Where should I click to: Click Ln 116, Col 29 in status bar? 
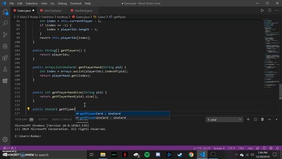pos(202,148)
